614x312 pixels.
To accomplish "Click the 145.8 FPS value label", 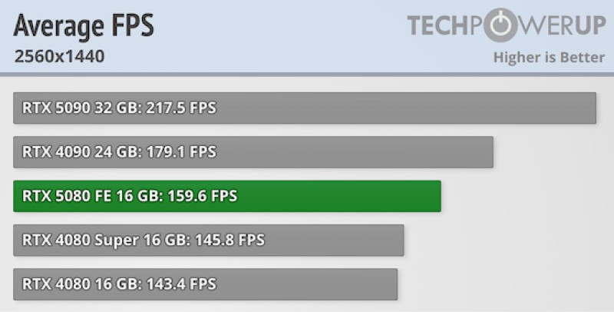I will tap(229, 241).
